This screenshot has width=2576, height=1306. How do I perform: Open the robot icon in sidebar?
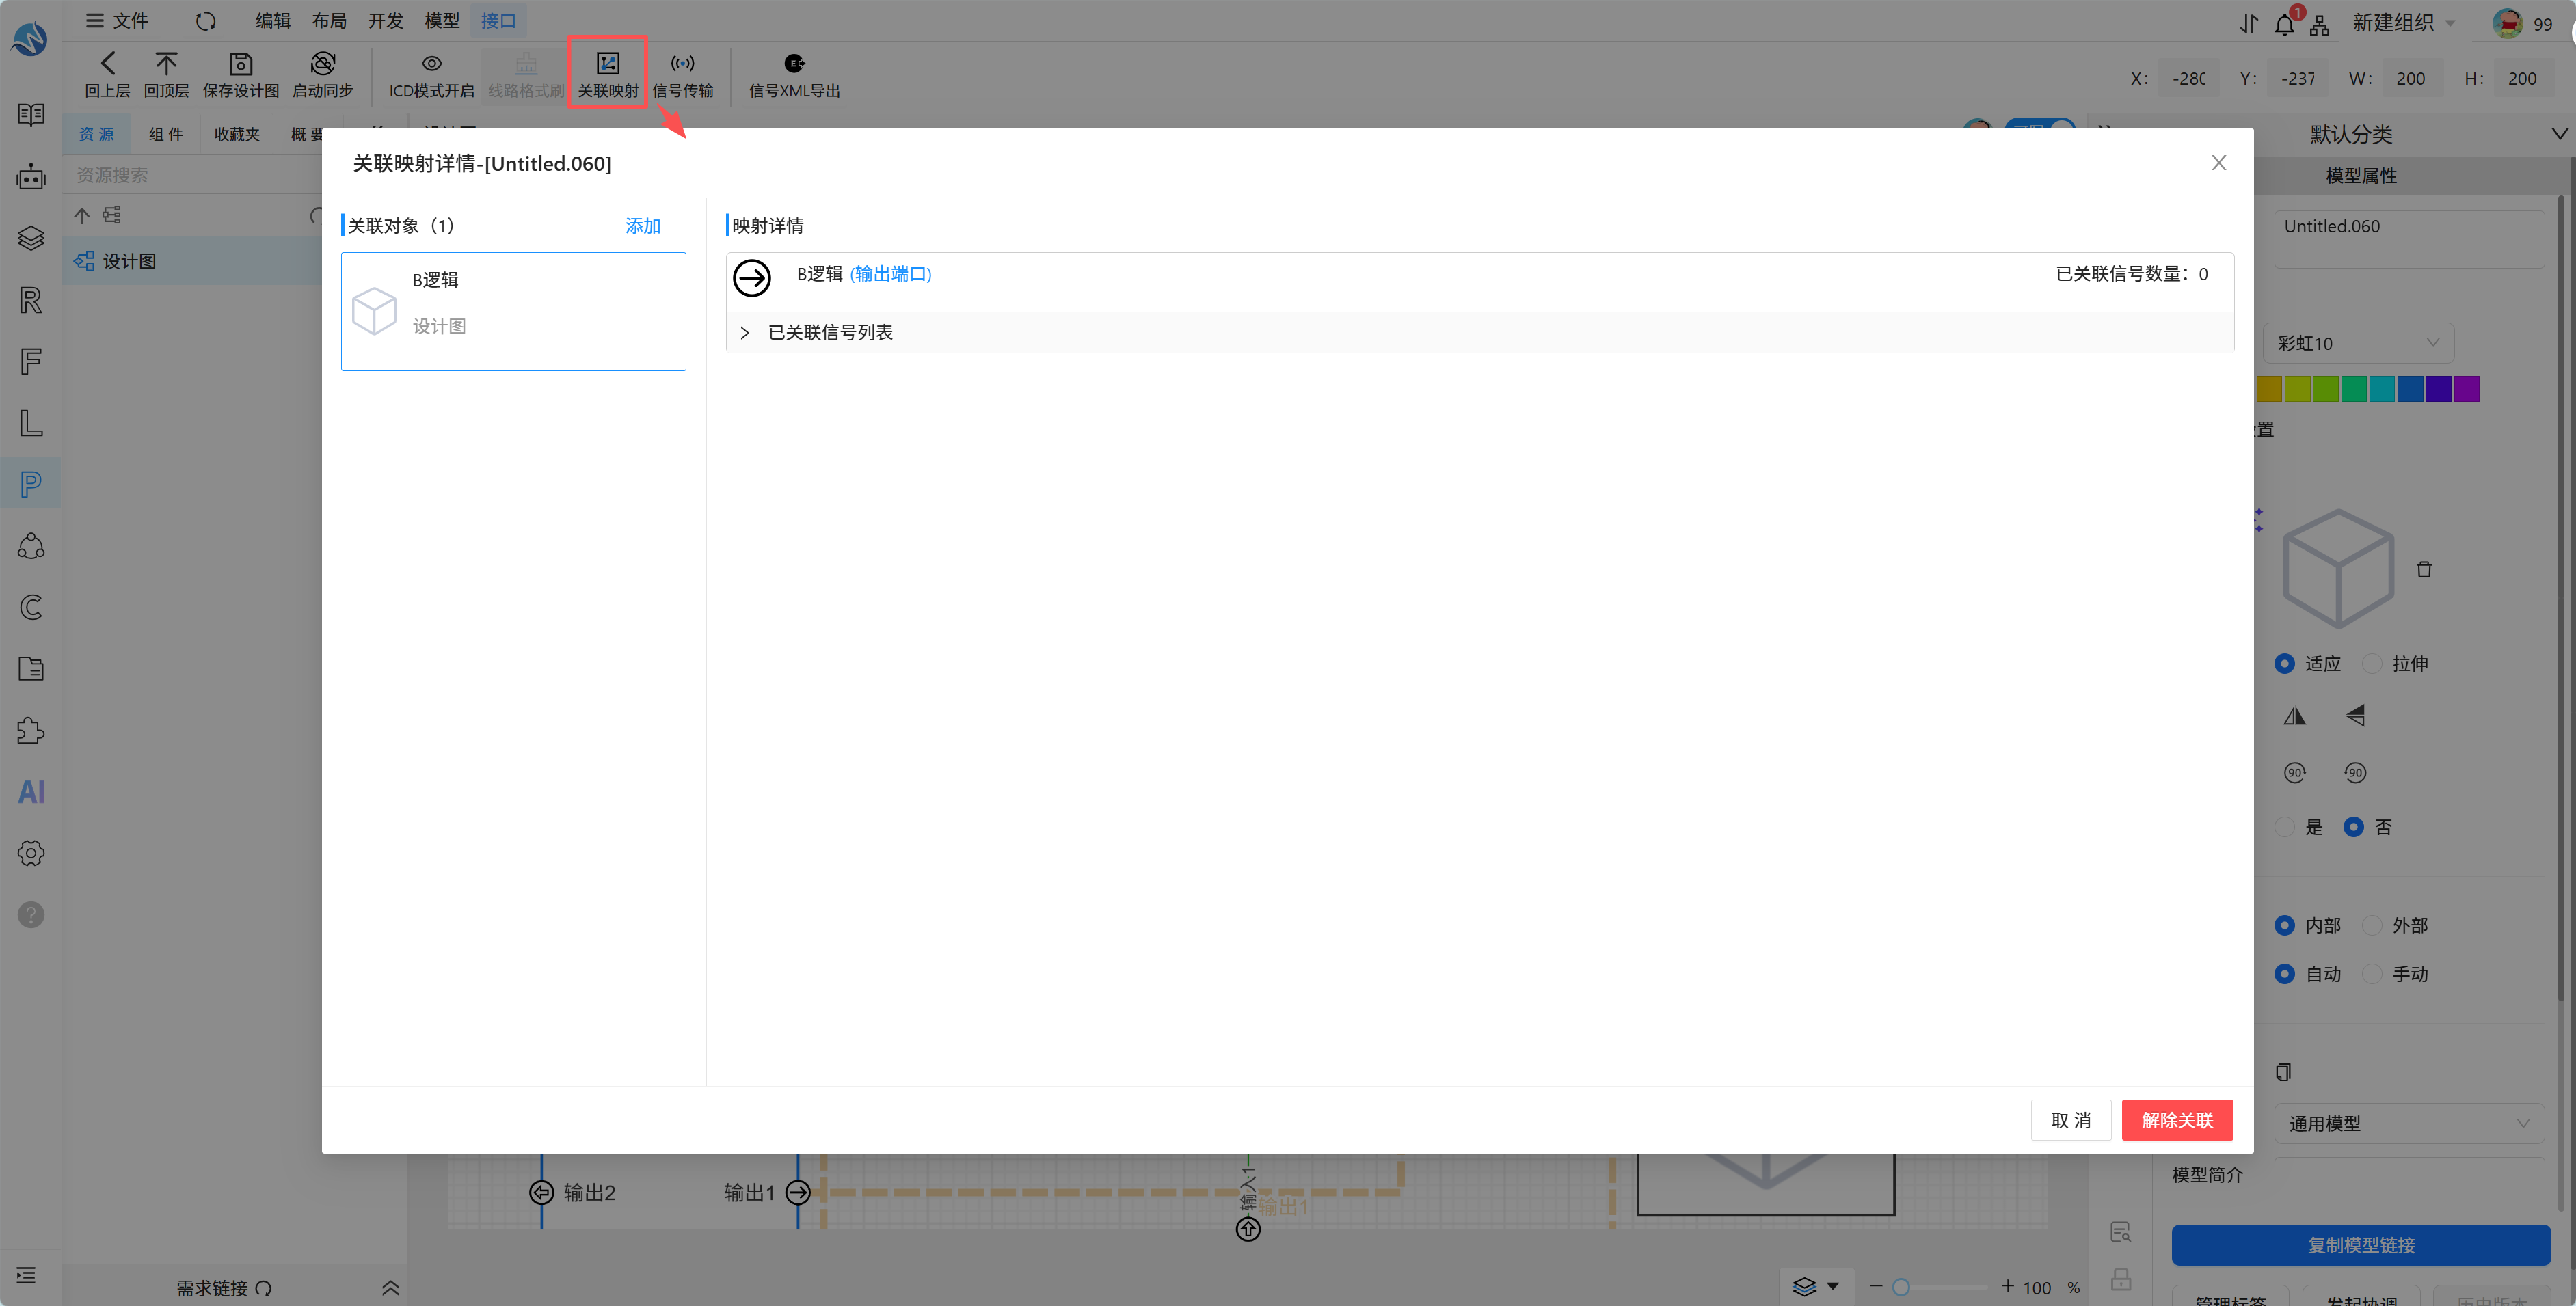(31, 177)
